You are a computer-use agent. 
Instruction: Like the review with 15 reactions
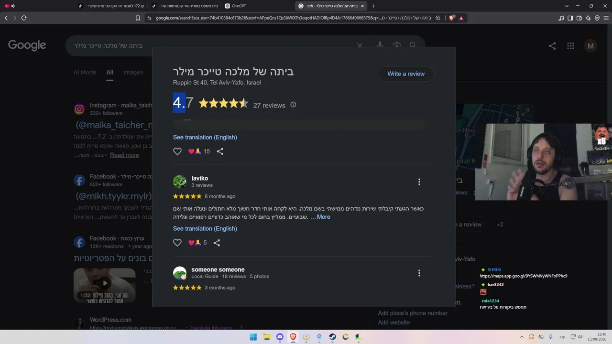pyautogui.click(x=177, y=151)
